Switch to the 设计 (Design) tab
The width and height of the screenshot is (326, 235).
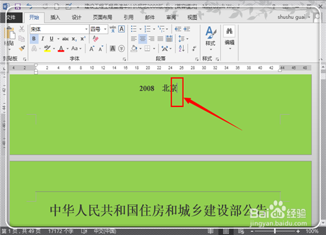pos(76,18)
